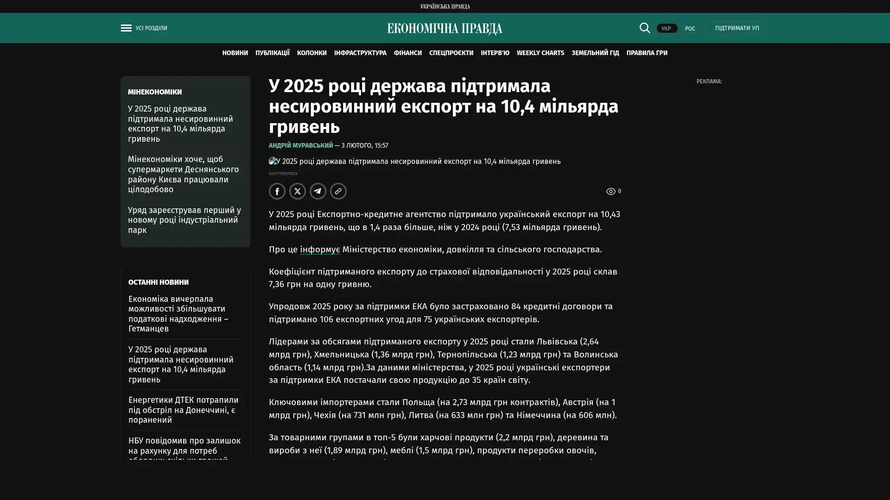Copy article link icon
This screenshot has width=890, height=500.
point(338,191)
